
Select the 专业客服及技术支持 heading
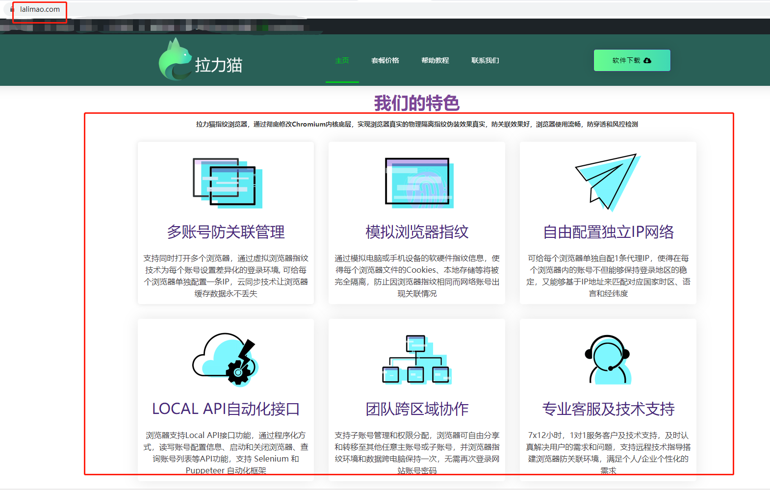click(608, 409)
